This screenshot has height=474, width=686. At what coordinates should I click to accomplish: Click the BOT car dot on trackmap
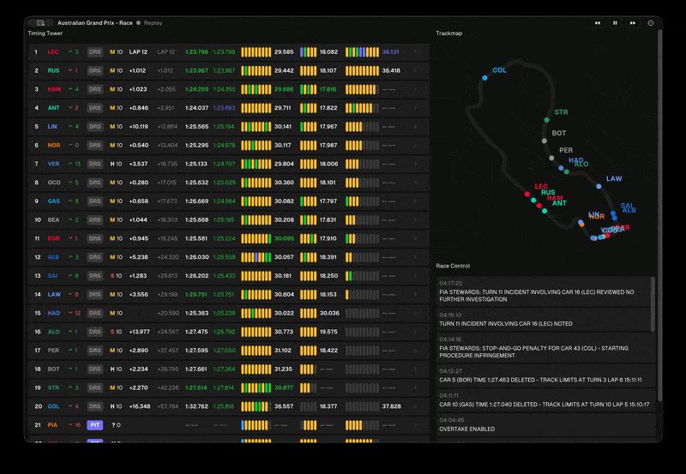coord(545,141)
